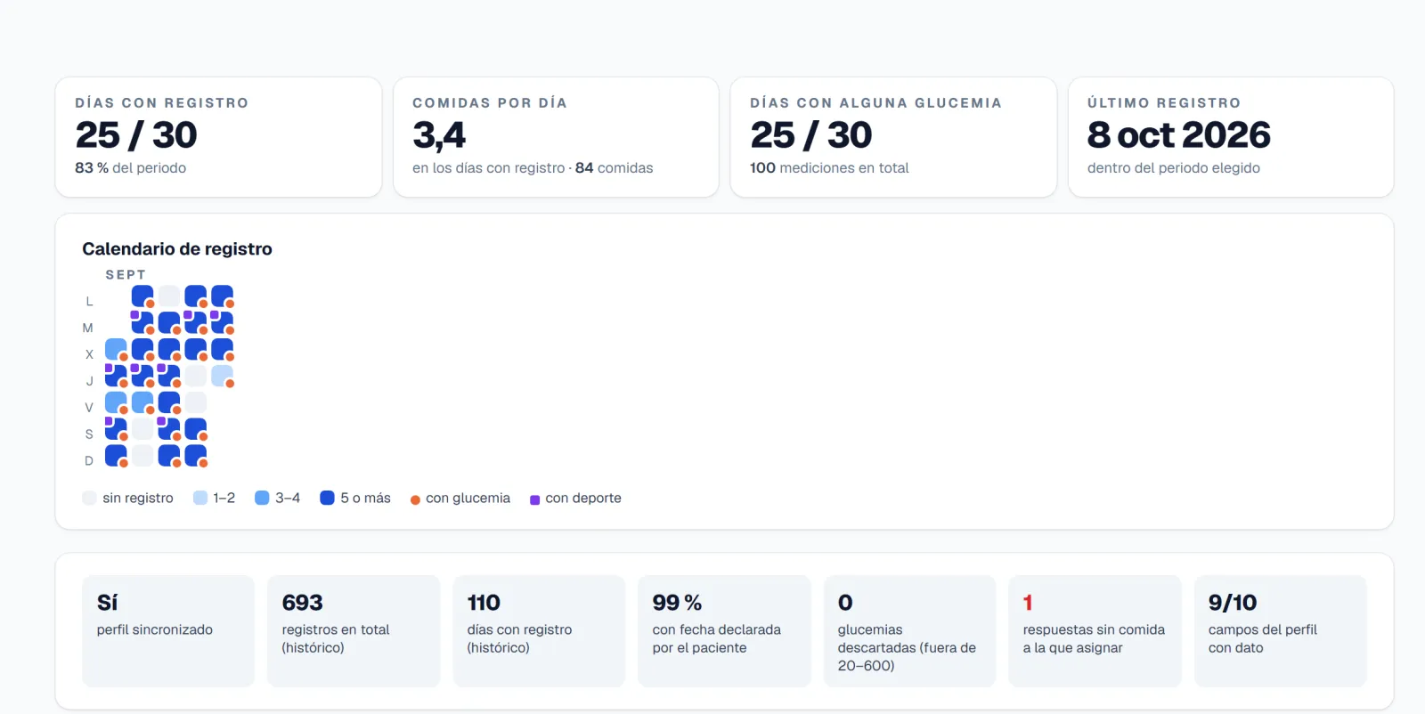The width and height of the screenshot is (1425, 714).
Task: Click 'glucemias descartadas (fuera de 20–600)' text
Action: pos(907,647)
